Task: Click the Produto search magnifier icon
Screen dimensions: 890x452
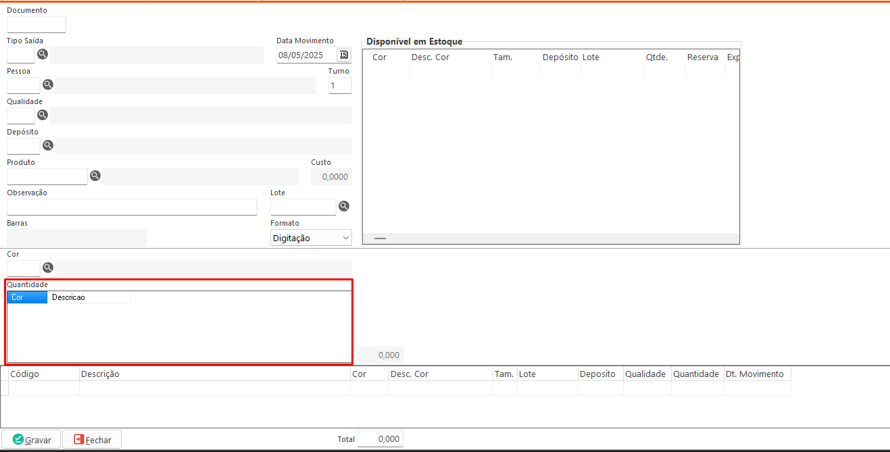Action: pyautogui.click(x=95, y=176)
